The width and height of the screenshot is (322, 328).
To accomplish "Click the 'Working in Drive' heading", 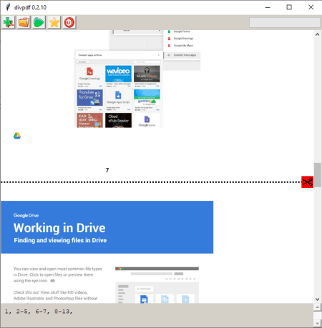I will tap(59, 228).
